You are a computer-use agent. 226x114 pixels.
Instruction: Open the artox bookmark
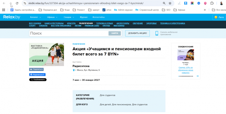[x=107, y=10]
